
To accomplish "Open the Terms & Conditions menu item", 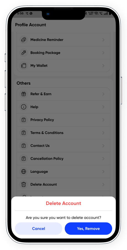I will click(64, 133).
